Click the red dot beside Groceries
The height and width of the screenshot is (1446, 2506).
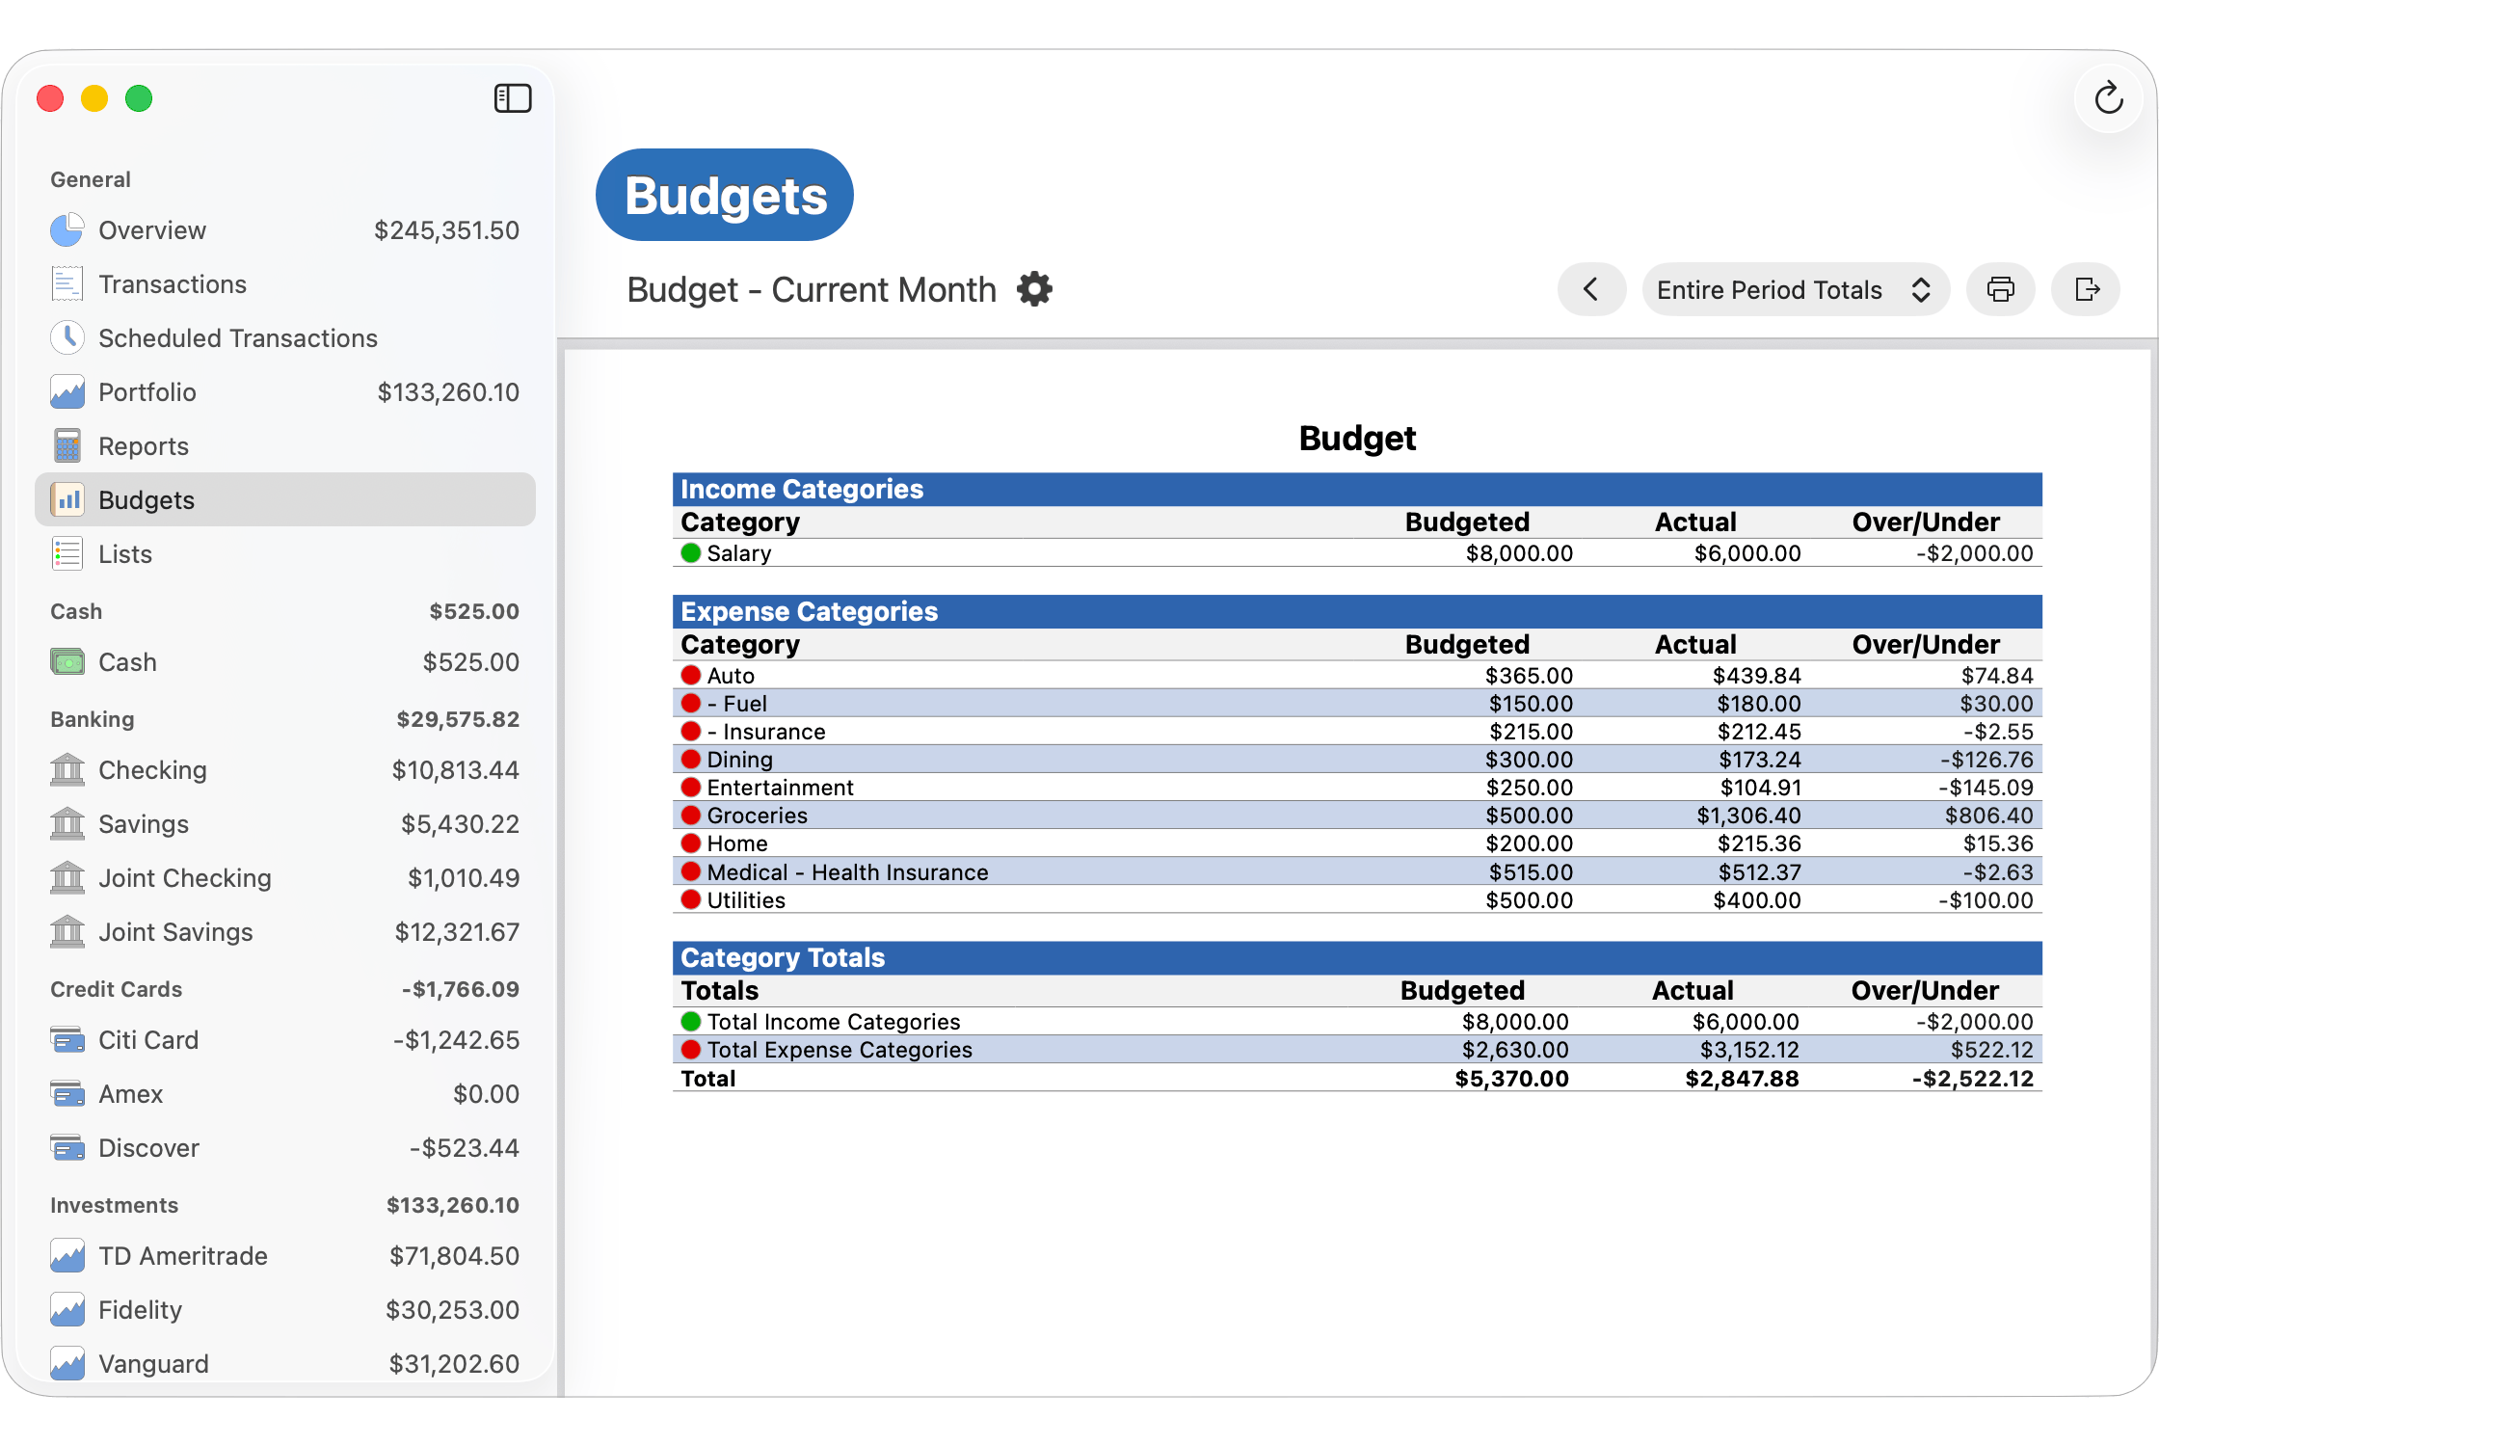(x=690, y=815)
